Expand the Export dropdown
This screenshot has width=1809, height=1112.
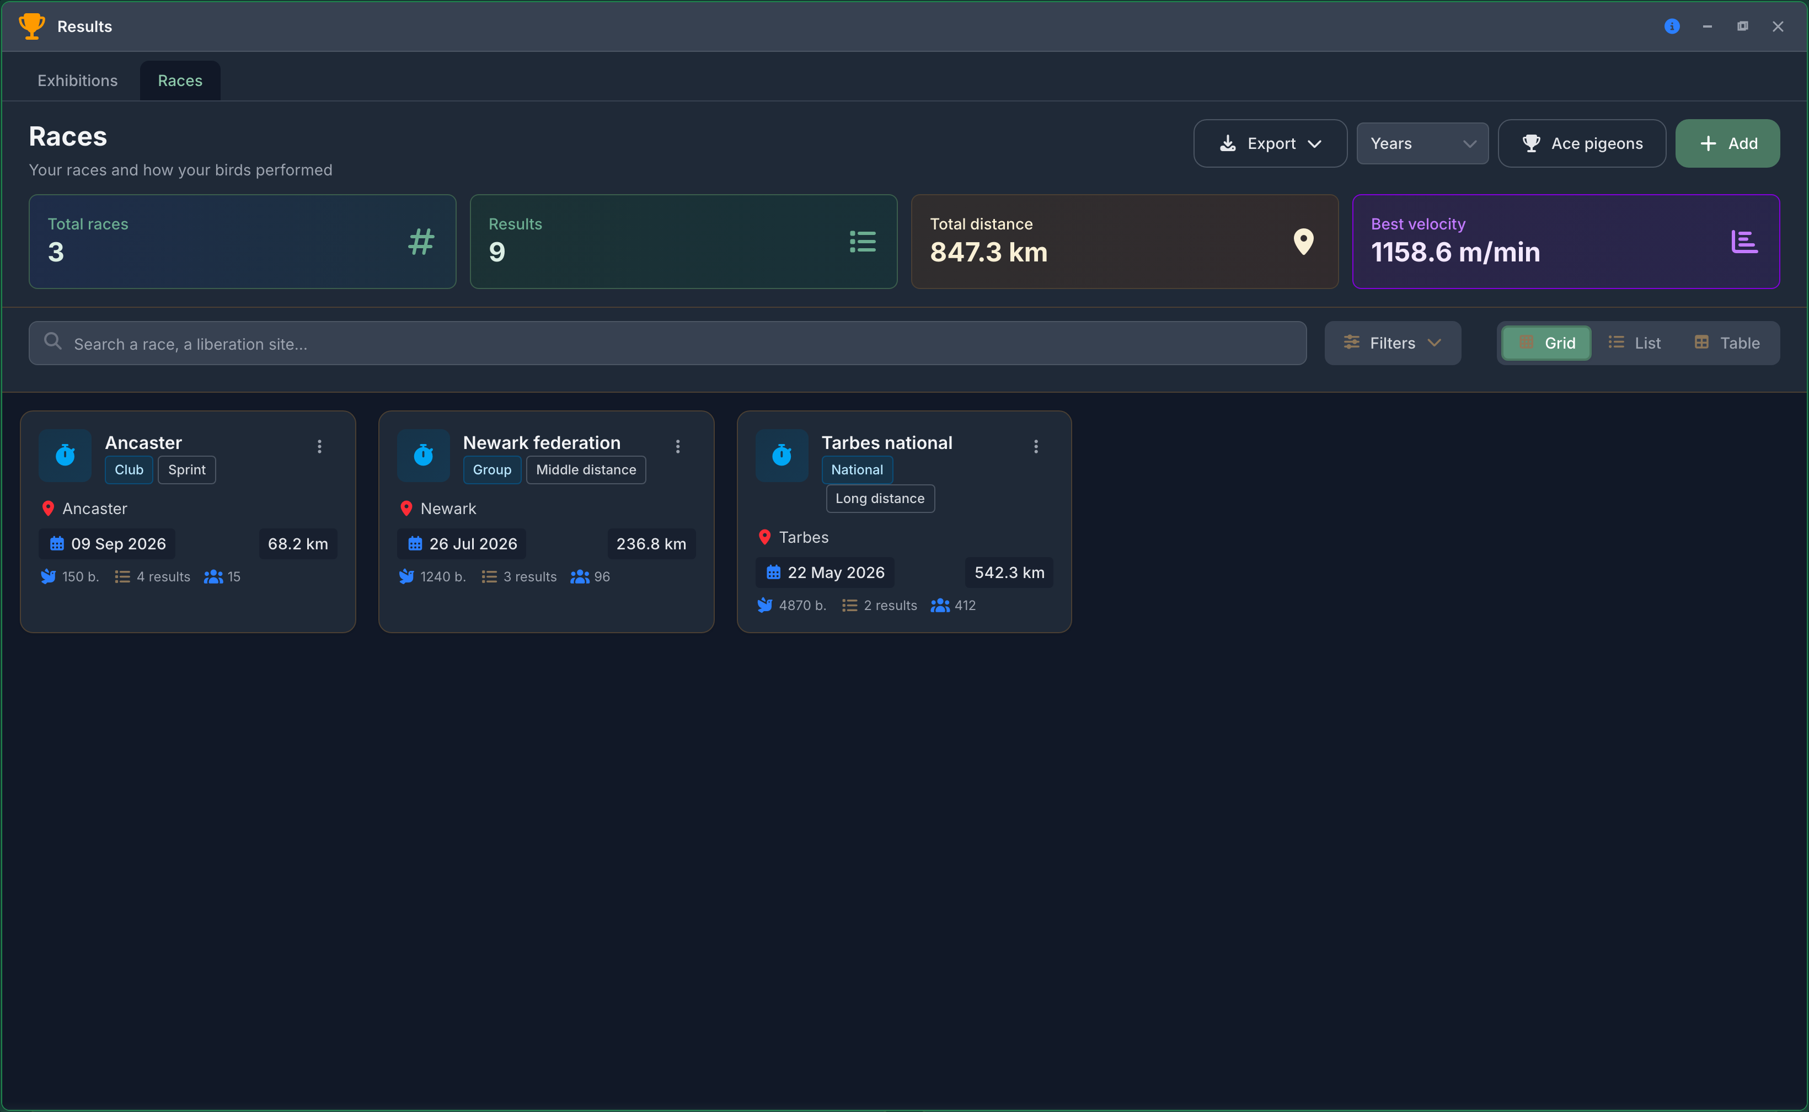coord(1270,143)
